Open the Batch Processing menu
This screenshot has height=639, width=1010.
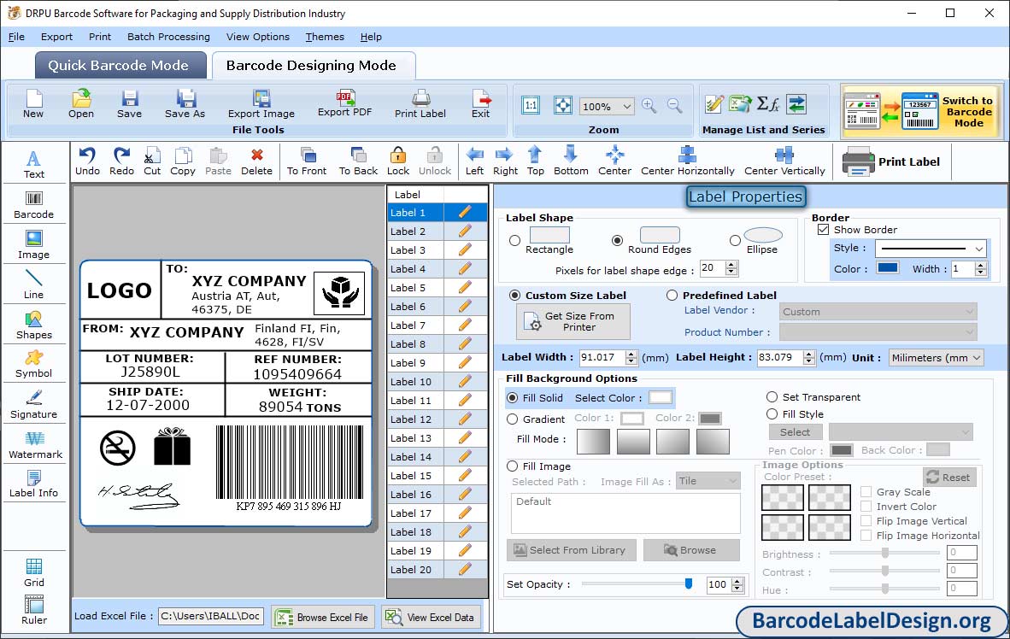169,37
